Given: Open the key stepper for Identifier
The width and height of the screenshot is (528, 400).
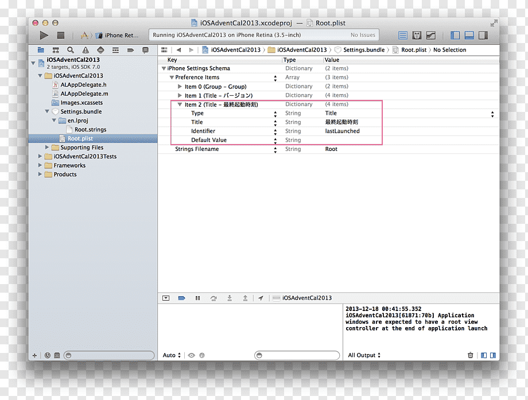Looking at the screenshot, I should (275, 131).
